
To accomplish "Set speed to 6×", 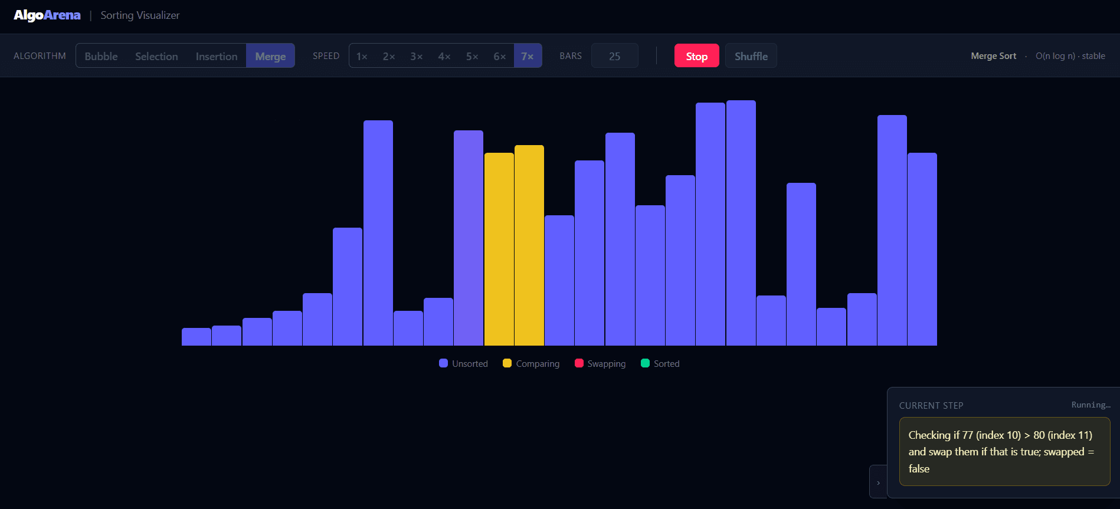I will (x=500, y=56).
